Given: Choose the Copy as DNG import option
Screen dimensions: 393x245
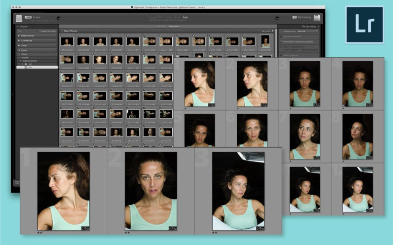Looking at the screenshot, I should [155, 17].
